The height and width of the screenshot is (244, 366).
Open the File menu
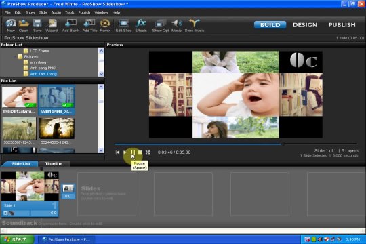click(x=7, y=12)
